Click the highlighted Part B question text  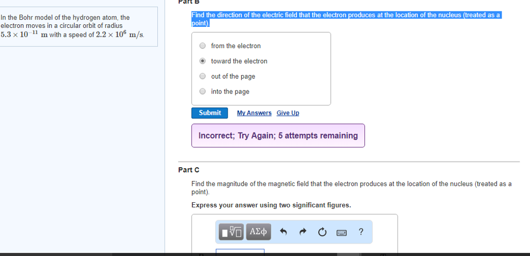pos(345,16)
